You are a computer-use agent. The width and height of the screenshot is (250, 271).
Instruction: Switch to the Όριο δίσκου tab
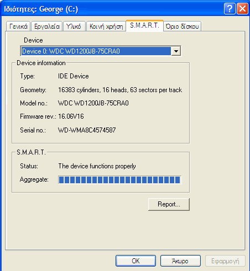182,26
